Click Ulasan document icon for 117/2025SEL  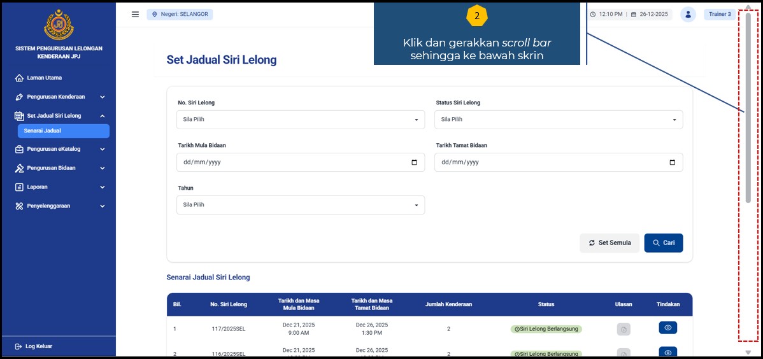point(624,329)
